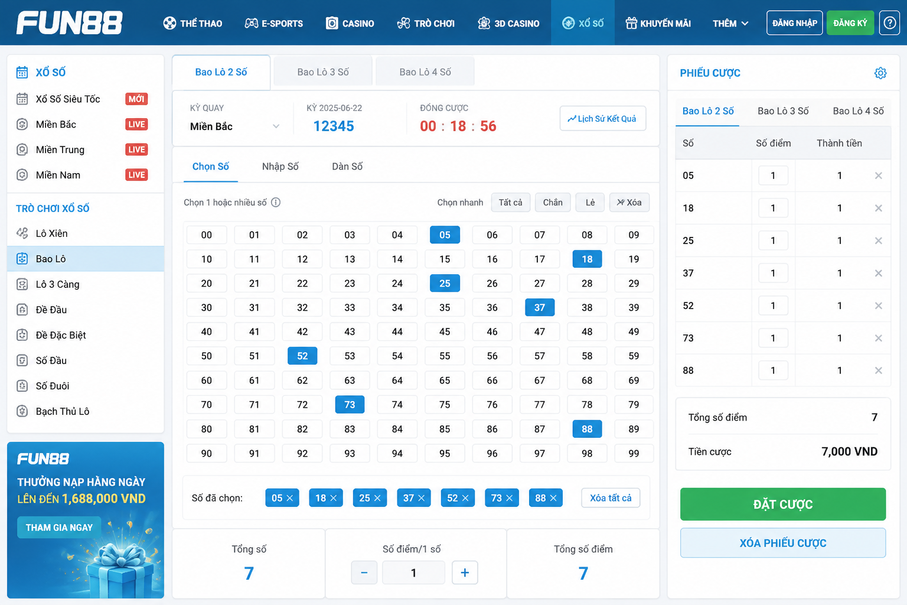Remove the 18 selected-number chip

coord(334,498)
